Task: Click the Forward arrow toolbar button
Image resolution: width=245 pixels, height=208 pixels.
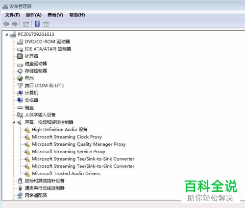Action: (x=15, y=24)
